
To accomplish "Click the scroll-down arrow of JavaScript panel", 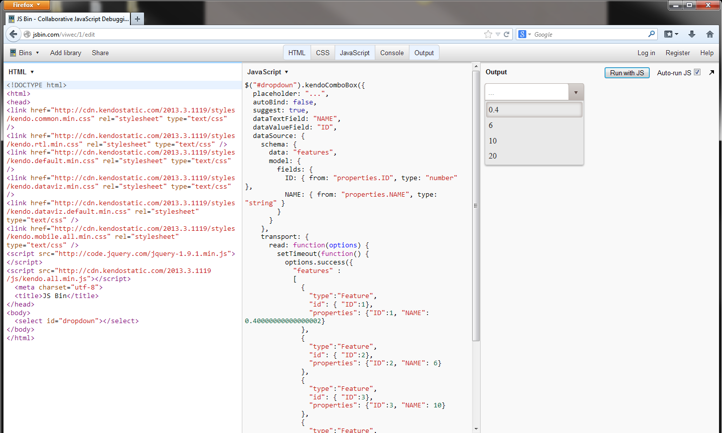I will pyautogui.click(x=476, y=429).
